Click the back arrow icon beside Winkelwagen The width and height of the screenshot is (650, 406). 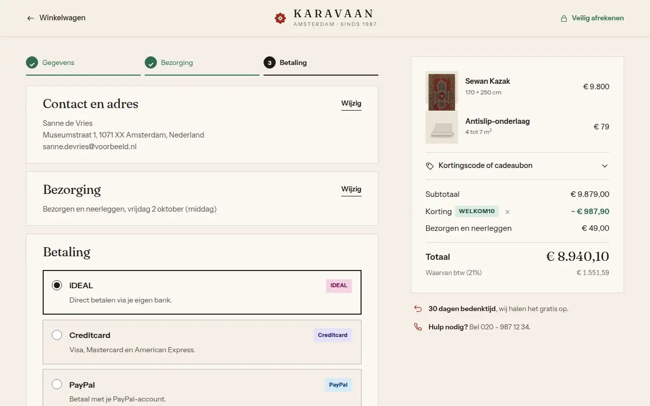click(30, 18)
